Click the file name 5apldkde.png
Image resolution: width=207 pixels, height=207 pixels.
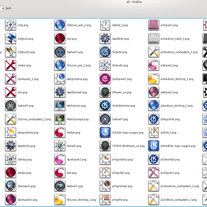(121, 39)
